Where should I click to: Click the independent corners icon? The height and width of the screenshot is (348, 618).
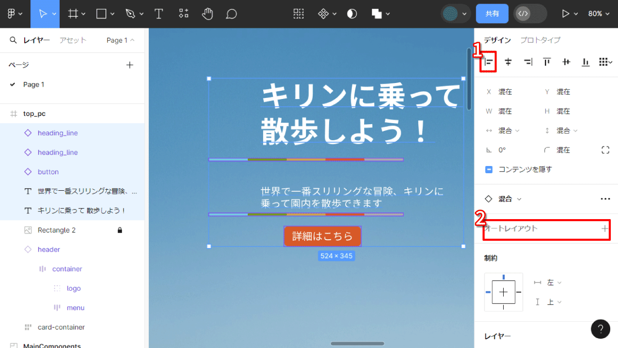click(x=605, y=150)
